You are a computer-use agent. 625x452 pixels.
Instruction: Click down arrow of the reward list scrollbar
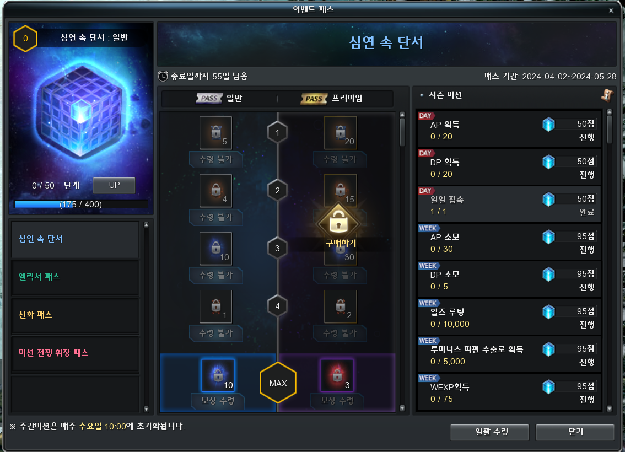[x=402, y=408]
